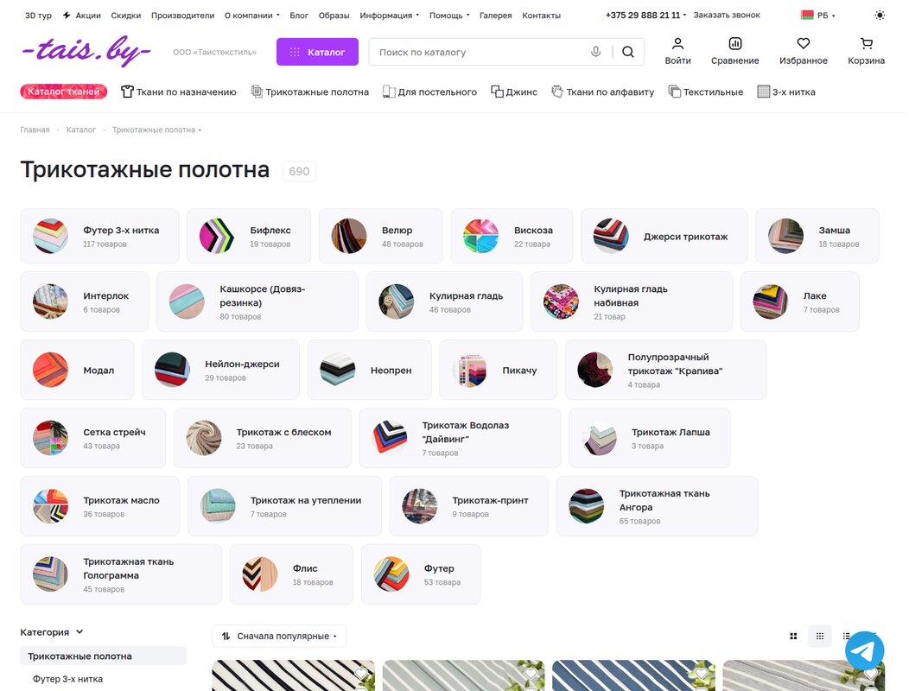Open Избранное heart icon in header
The image size is (909, 691).
coord(804,51)
